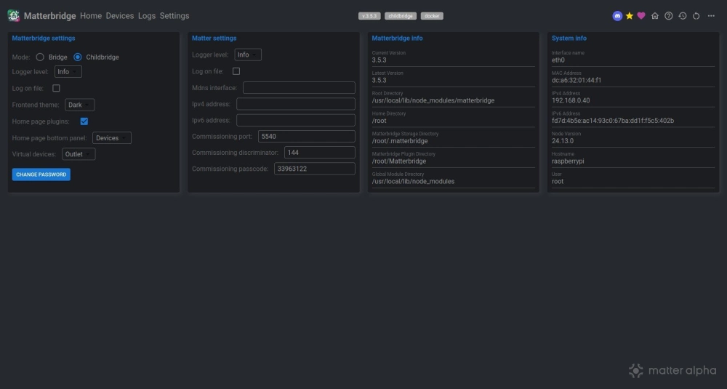The width and height of the screenshot is (727, 389).
Task: Click the v.3.5.3 version badge
Action: pos(370,16)
